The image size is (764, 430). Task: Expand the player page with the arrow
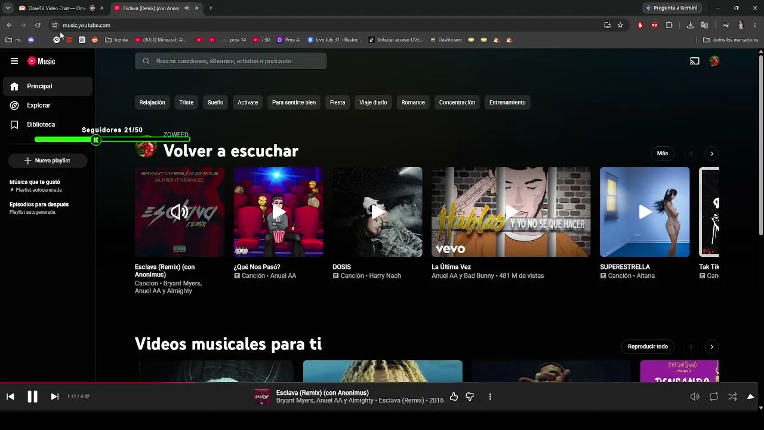(751, 397)
